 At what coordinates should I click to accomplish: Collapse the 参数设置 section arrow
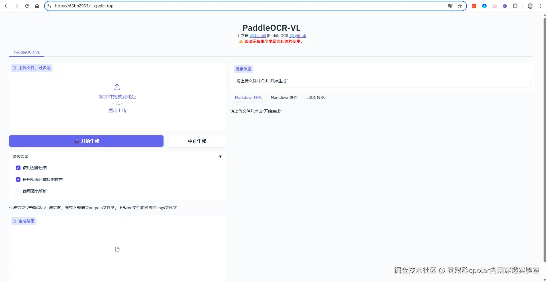(220, 157)
